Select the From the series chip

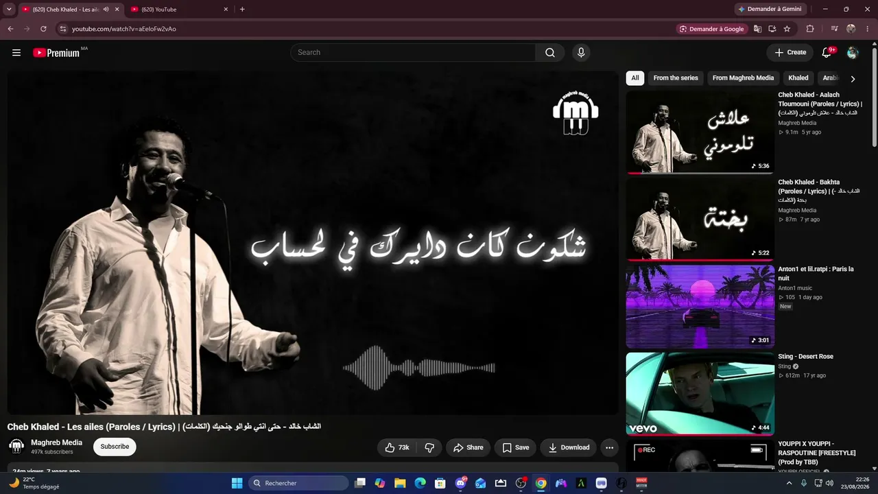(676, 78)
